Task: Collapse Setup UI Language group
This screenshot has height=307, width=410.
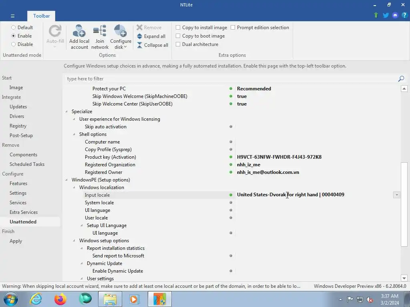Action: (82, 225)
